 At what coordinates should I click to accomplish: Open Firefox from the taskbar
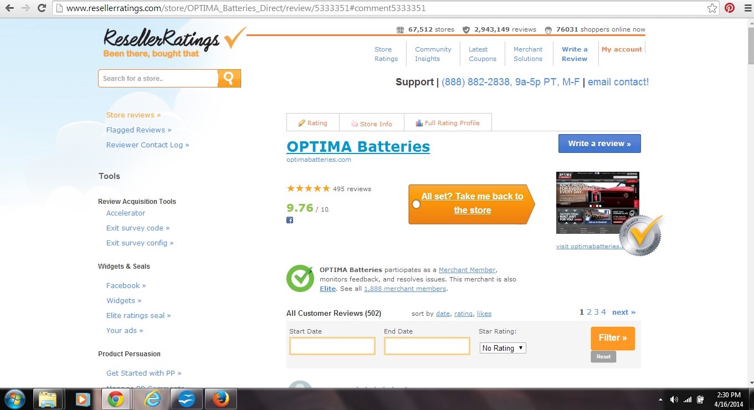click(x=220, y=399)
